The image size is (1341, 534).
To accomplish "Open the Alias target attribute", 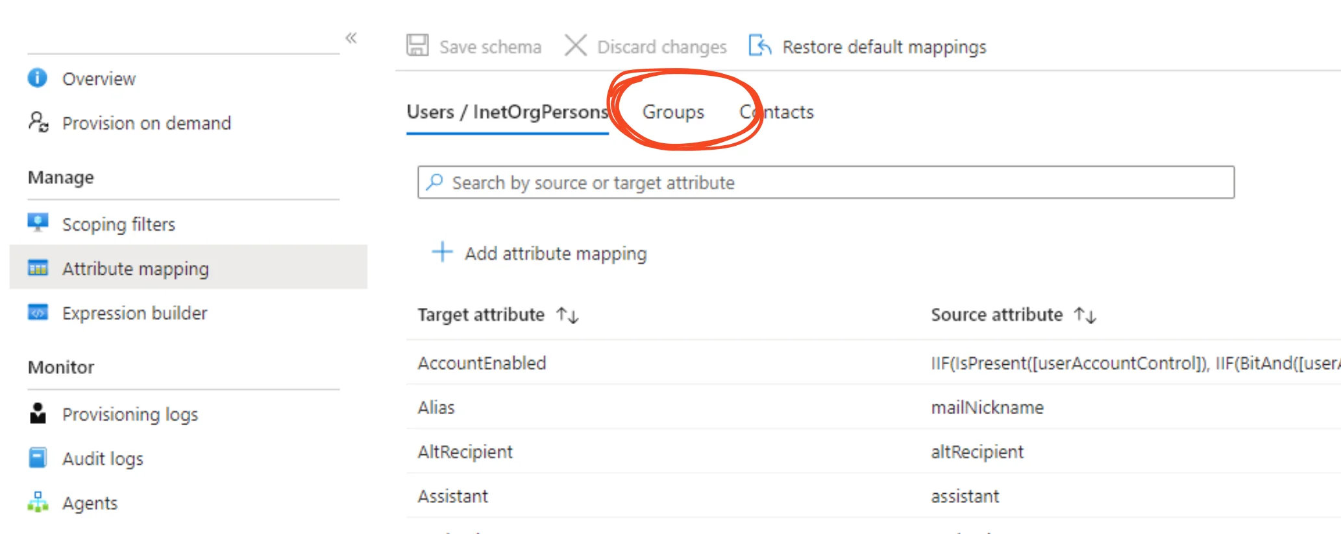I will (x=436, y=407).
